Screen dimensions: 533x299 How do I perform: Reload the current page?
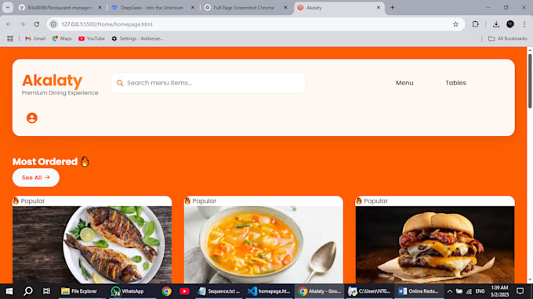37,24
